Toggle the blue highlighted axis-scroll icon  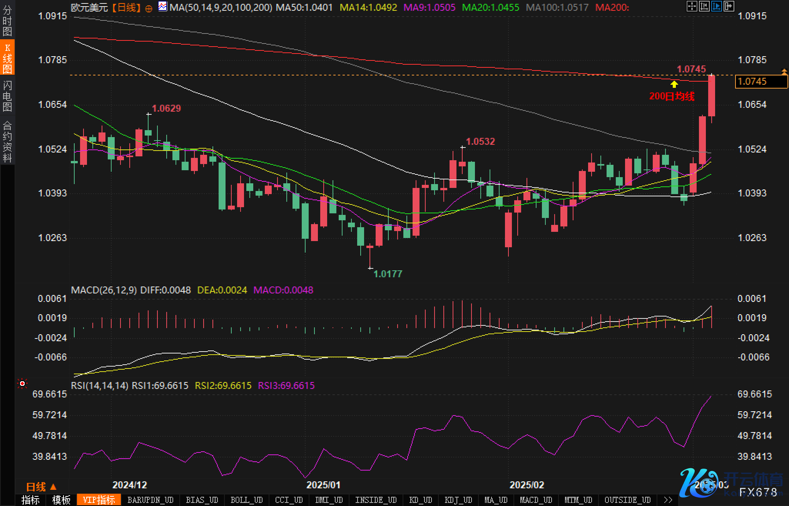point(717,6)
